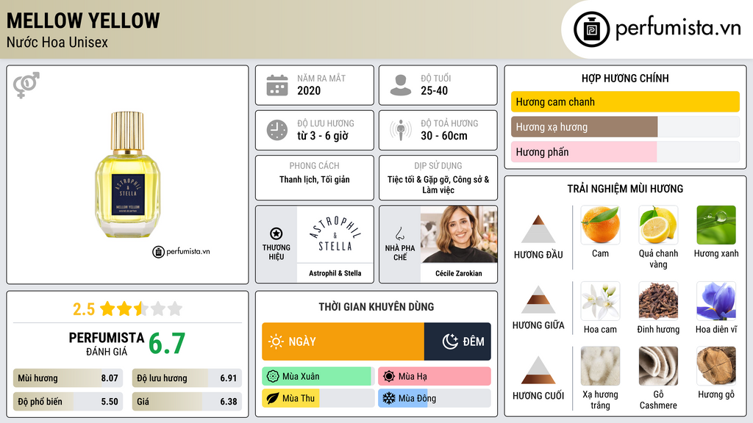Select the Quả chanh vàng lemon image

click(x=658, y=225)
